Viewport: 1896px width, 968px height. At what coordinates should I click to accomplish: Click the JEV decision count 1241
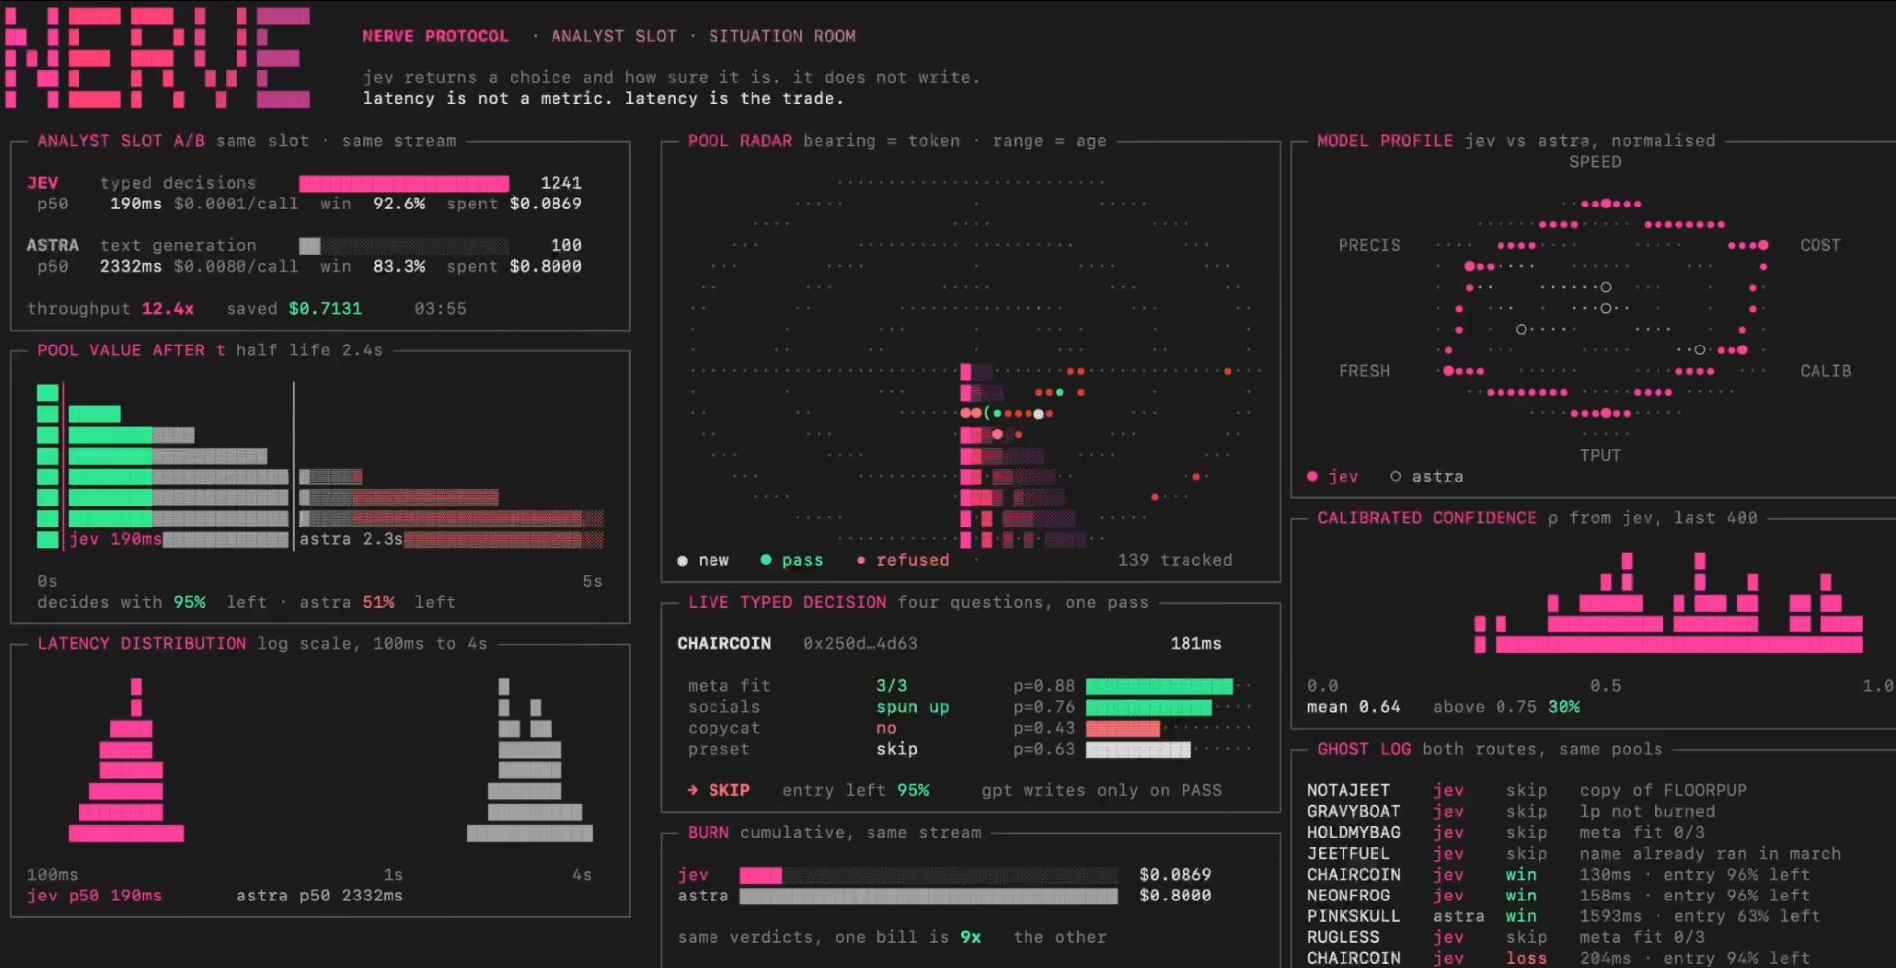coord(561,183)
